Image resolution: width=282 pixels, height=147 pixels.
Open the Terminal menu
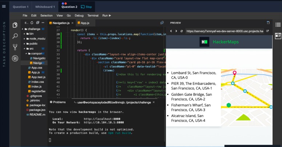[x=93, y=16]
